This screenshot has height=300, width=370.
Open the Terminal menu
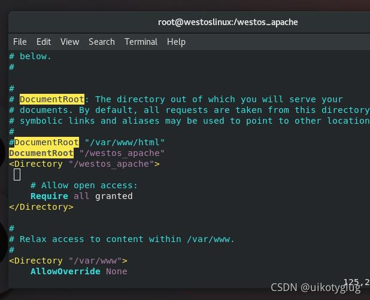coord(141,42)
